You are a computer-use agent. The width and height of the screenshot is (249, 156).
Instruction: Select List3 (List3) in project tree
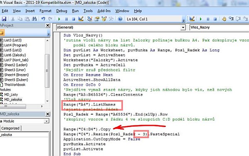[13, 40]
